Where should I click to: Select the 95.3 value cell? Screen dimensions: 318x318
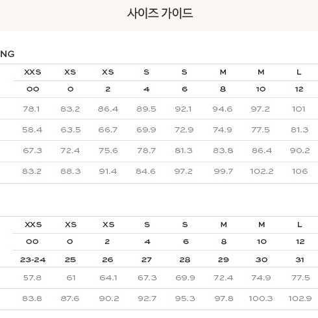click(x=185, y=299)
